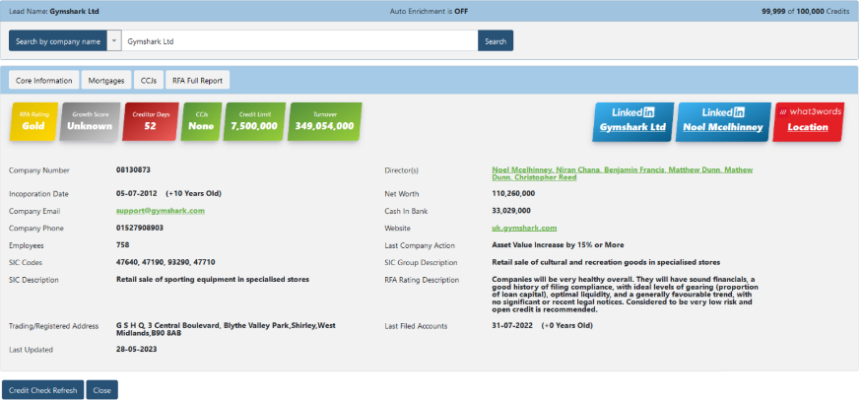Open LinkedIn page for Noel Mcelhinney
The image size is (863, 401).
click(x=723, y=122)
